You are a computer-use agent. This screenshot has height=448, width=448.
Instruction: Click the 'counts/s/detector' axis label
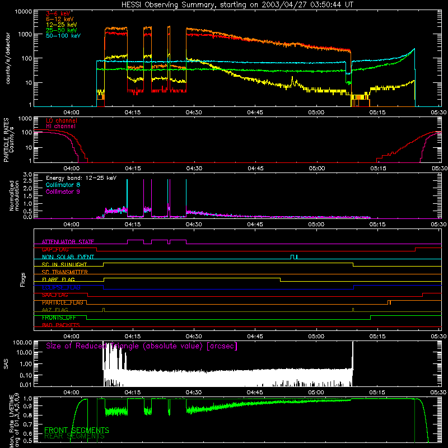tap(8, 58)
